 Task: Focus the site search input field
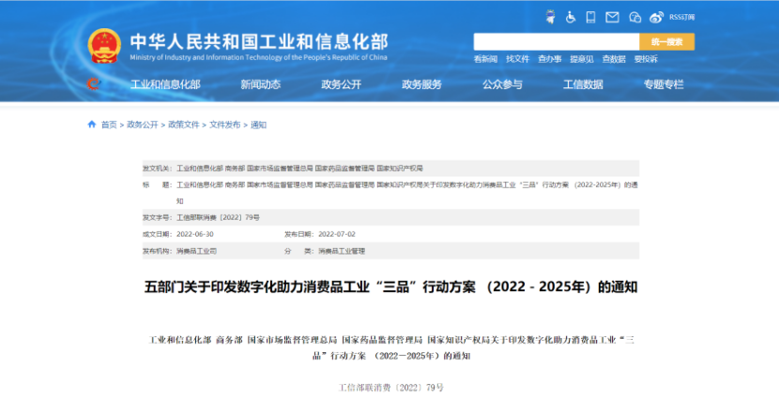557,41
